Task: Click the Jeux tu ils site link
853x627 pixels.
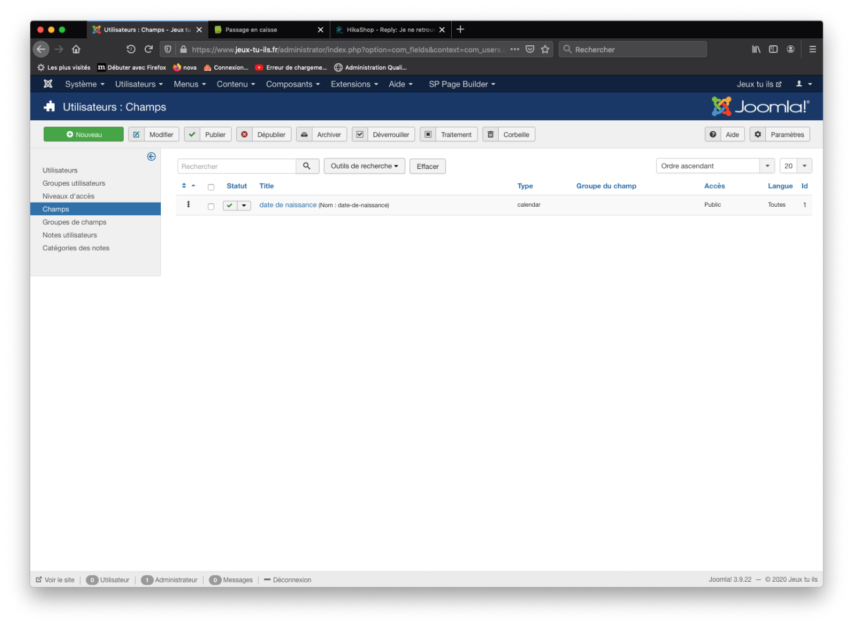Action: click(x=759, y=84)
